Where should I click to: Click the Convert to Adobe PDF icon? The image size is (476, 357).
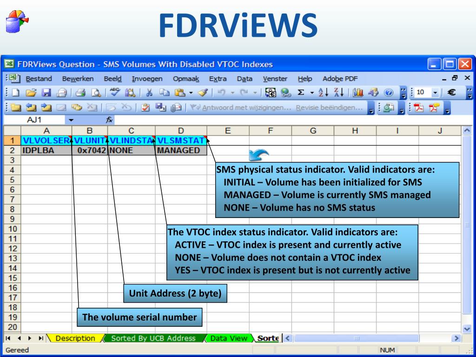[x=419, y=108]
